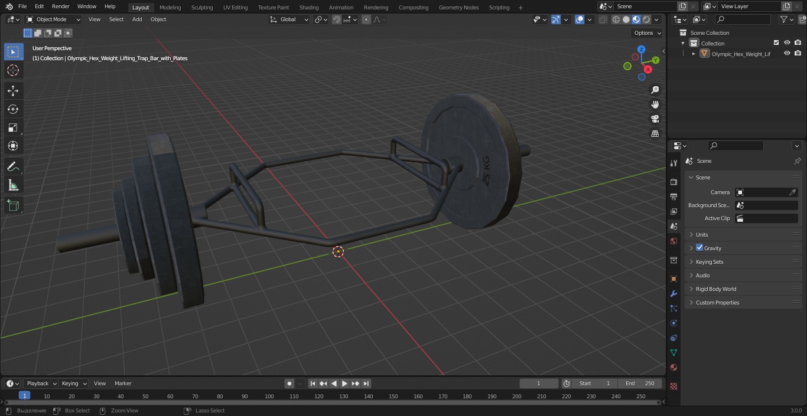Click the End frame field
The height and width of the screenshot is (416, 807).
640,384
